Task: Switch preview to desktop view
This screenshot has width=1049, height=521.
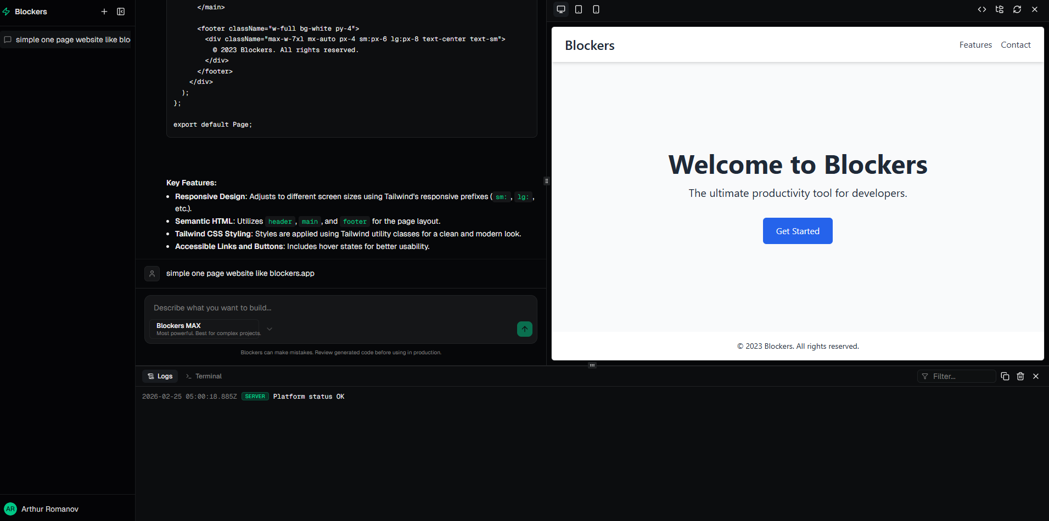Action: (x=561, y=9)
